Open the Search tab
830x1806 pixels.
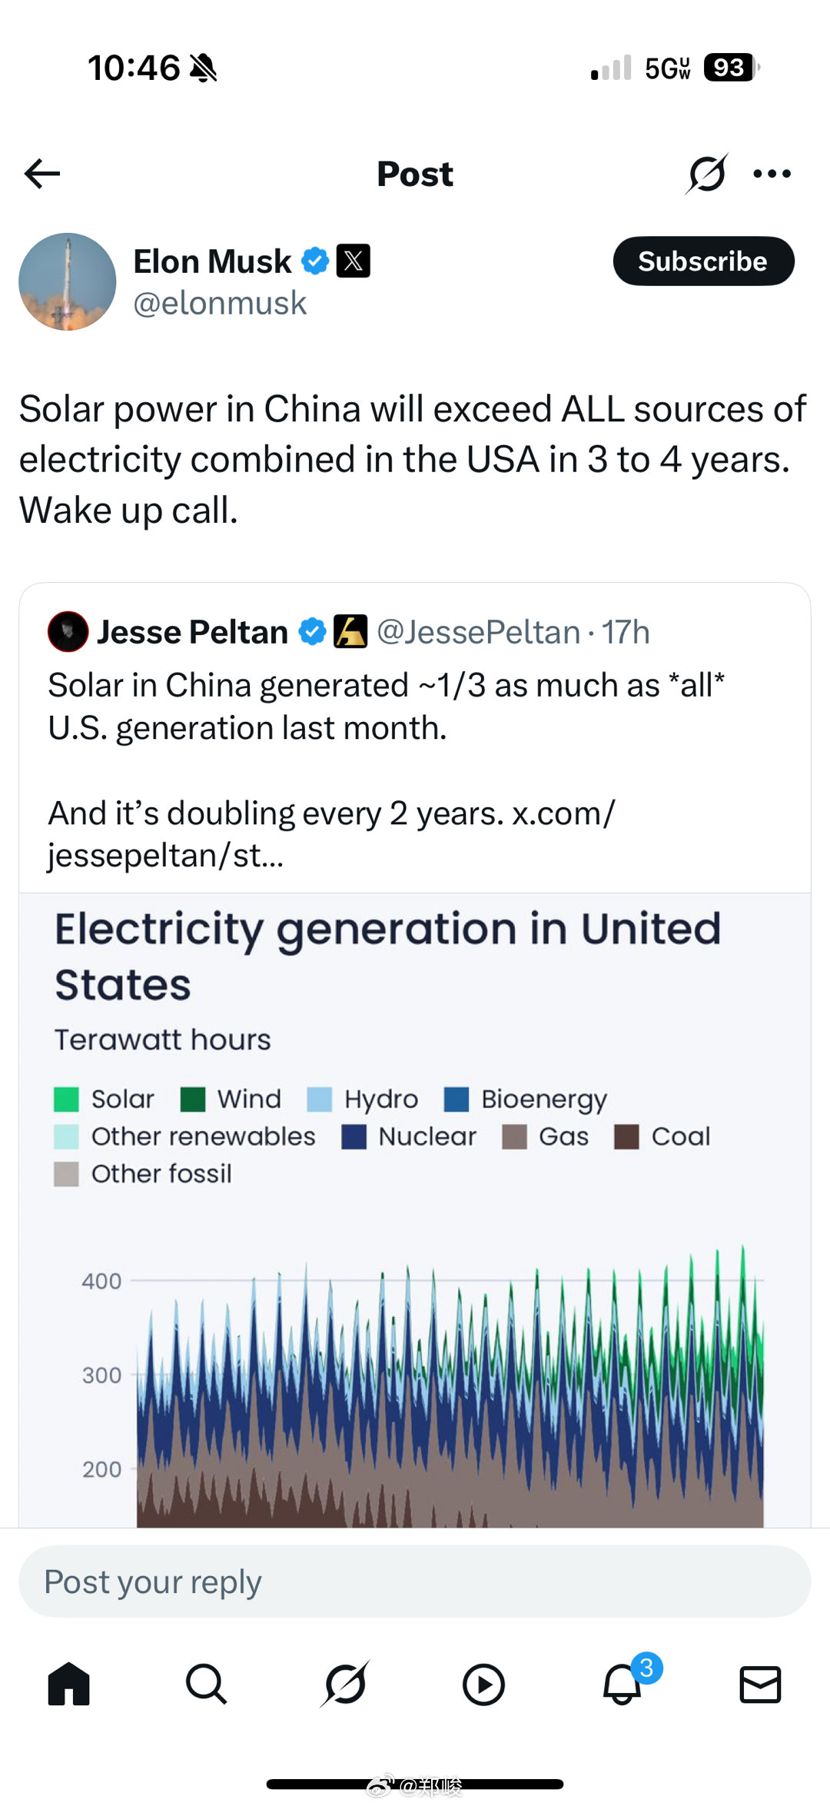coord(207,1685)
